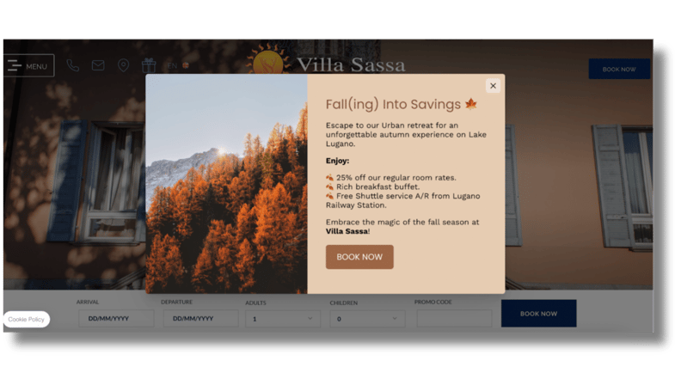The height and width of the screenshot is (379, 675).
Task: Open the Cookie Policy link
Action: click(27, 319)
